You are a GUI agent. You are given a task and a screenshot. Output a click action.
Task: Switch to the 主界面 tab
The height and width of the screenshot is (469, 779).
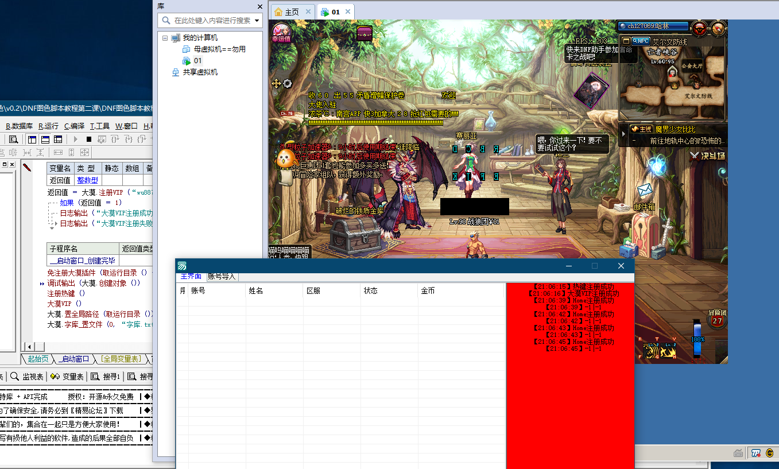coord(191,276)
